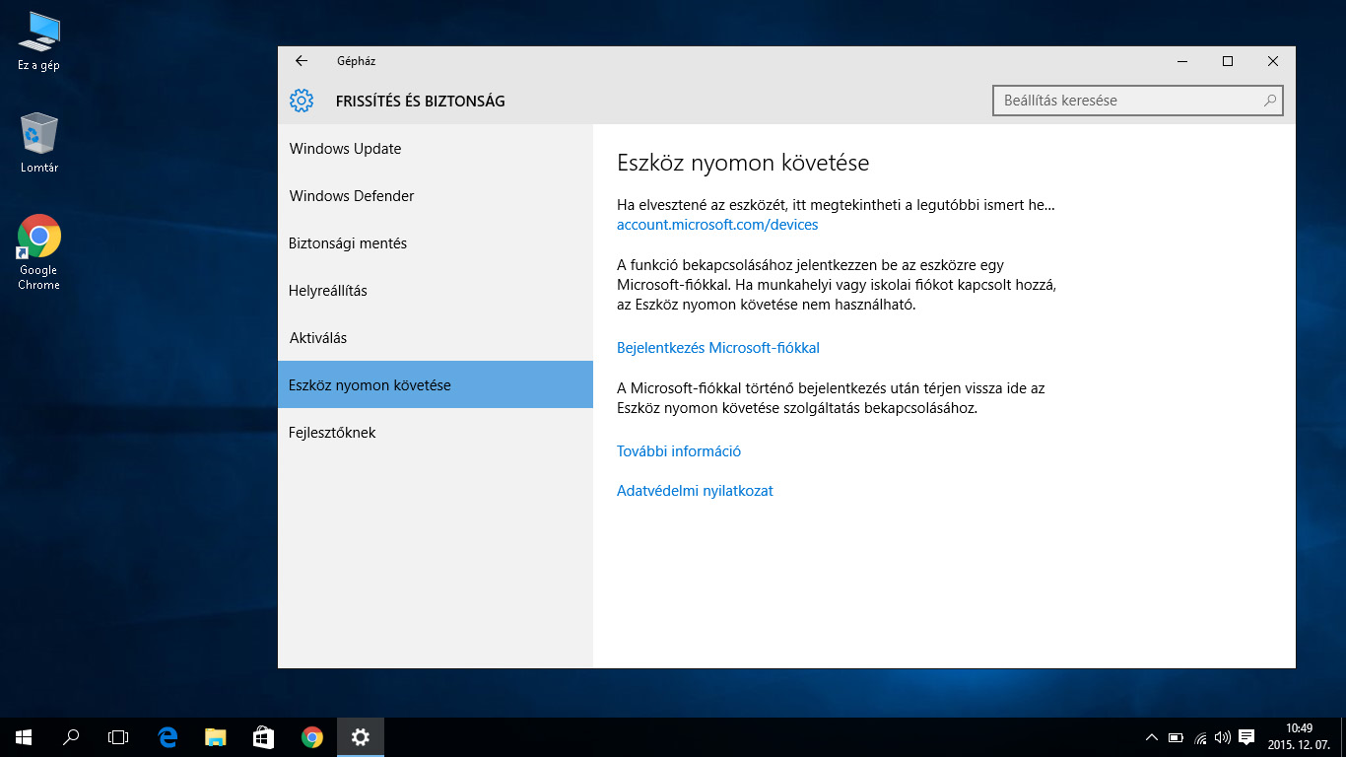Image resolution: width=1346 pixels, height=757 pixels.
Task: Click the settings gear icon beside heading
Action: pyautogui.click(x=302, y=101)
